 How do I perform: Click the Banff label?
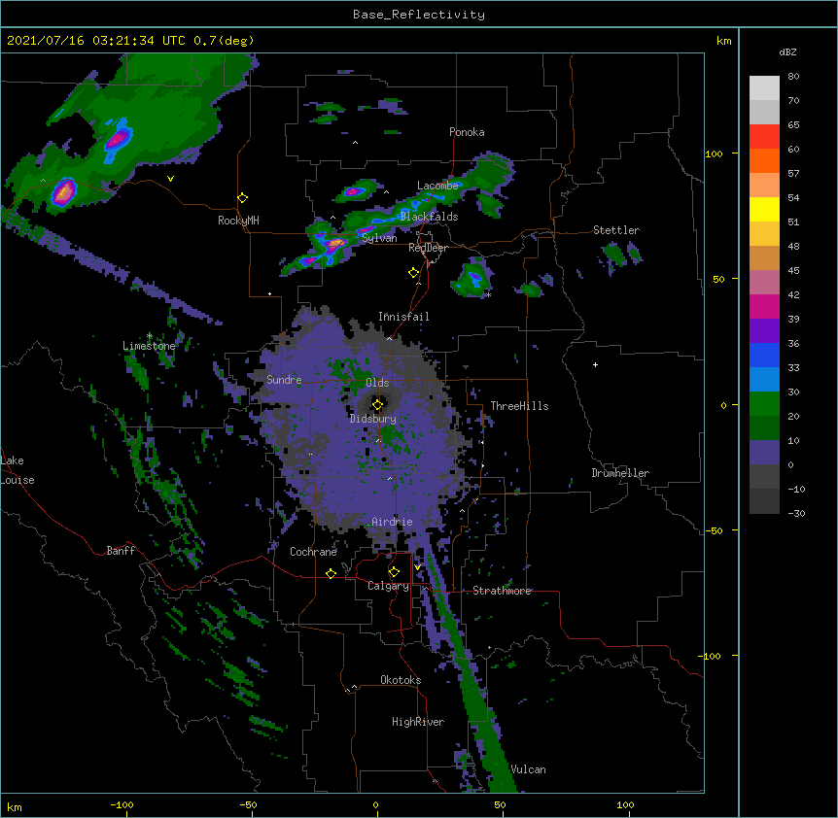tap(121, 551)
